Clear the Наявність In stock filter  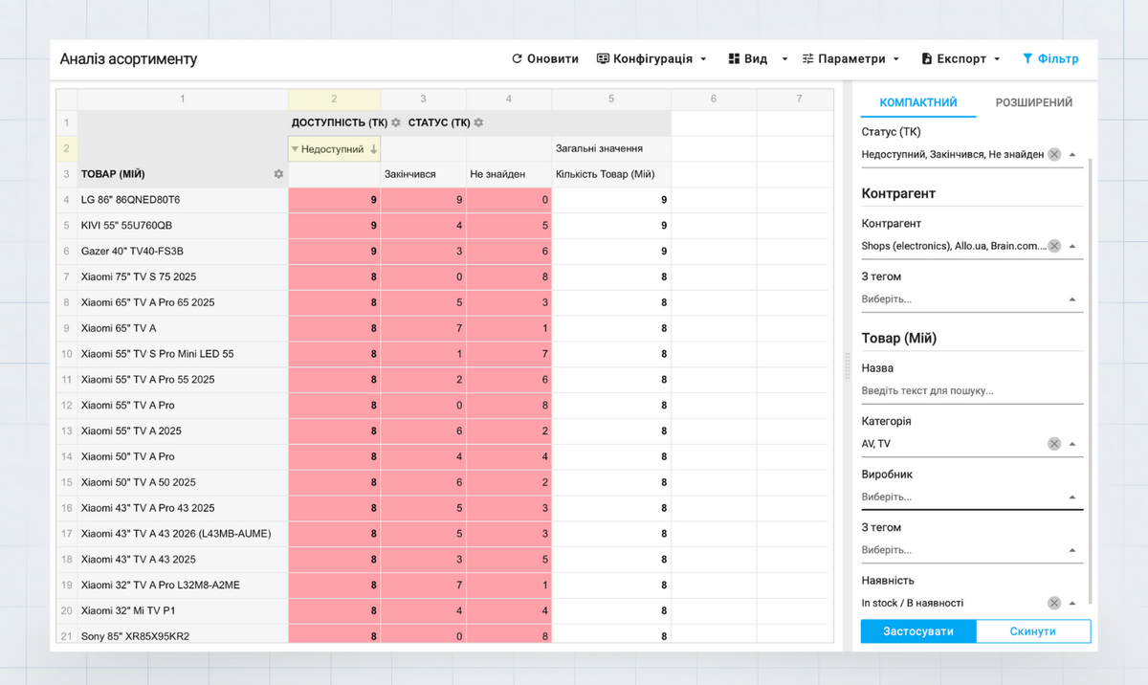1053,603
